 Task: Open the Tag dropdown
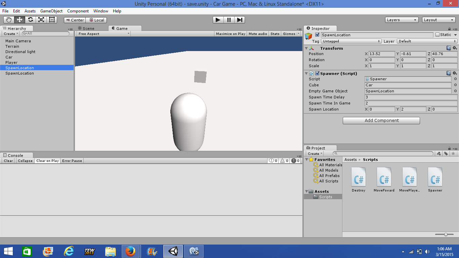(351, 41)
